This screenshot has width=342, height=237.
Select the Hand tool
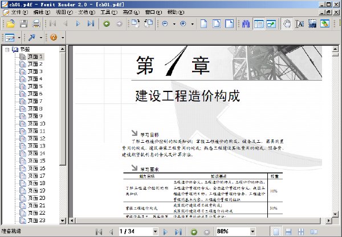[x=287, y=23]
